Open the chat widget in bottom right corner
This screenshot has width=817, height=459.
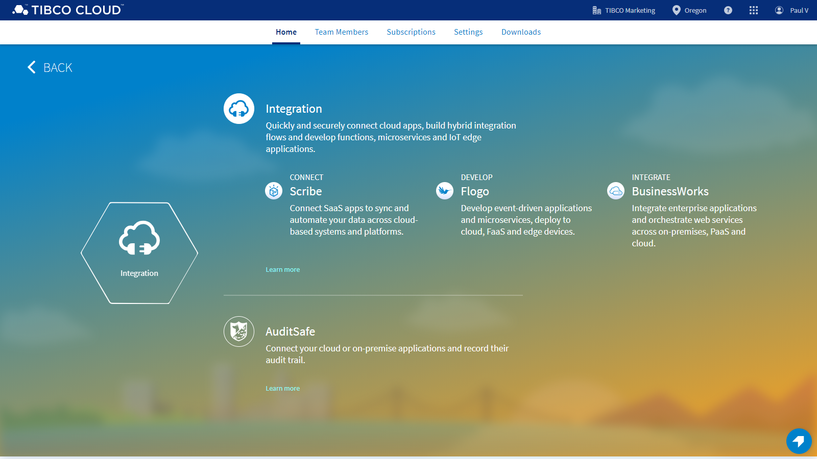799,441
